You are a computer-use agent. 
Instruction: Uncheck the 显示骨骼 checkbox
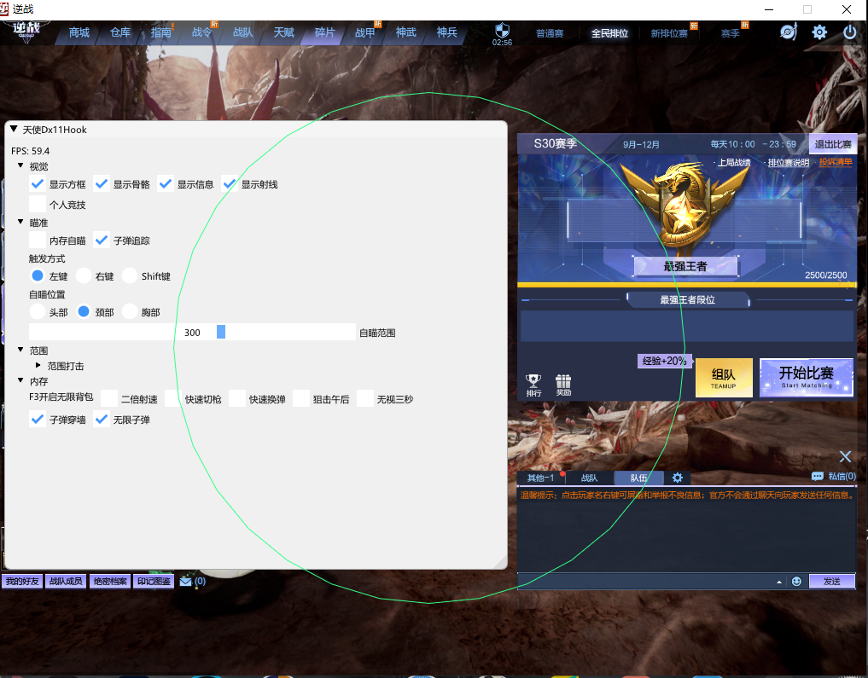point(102,183)
